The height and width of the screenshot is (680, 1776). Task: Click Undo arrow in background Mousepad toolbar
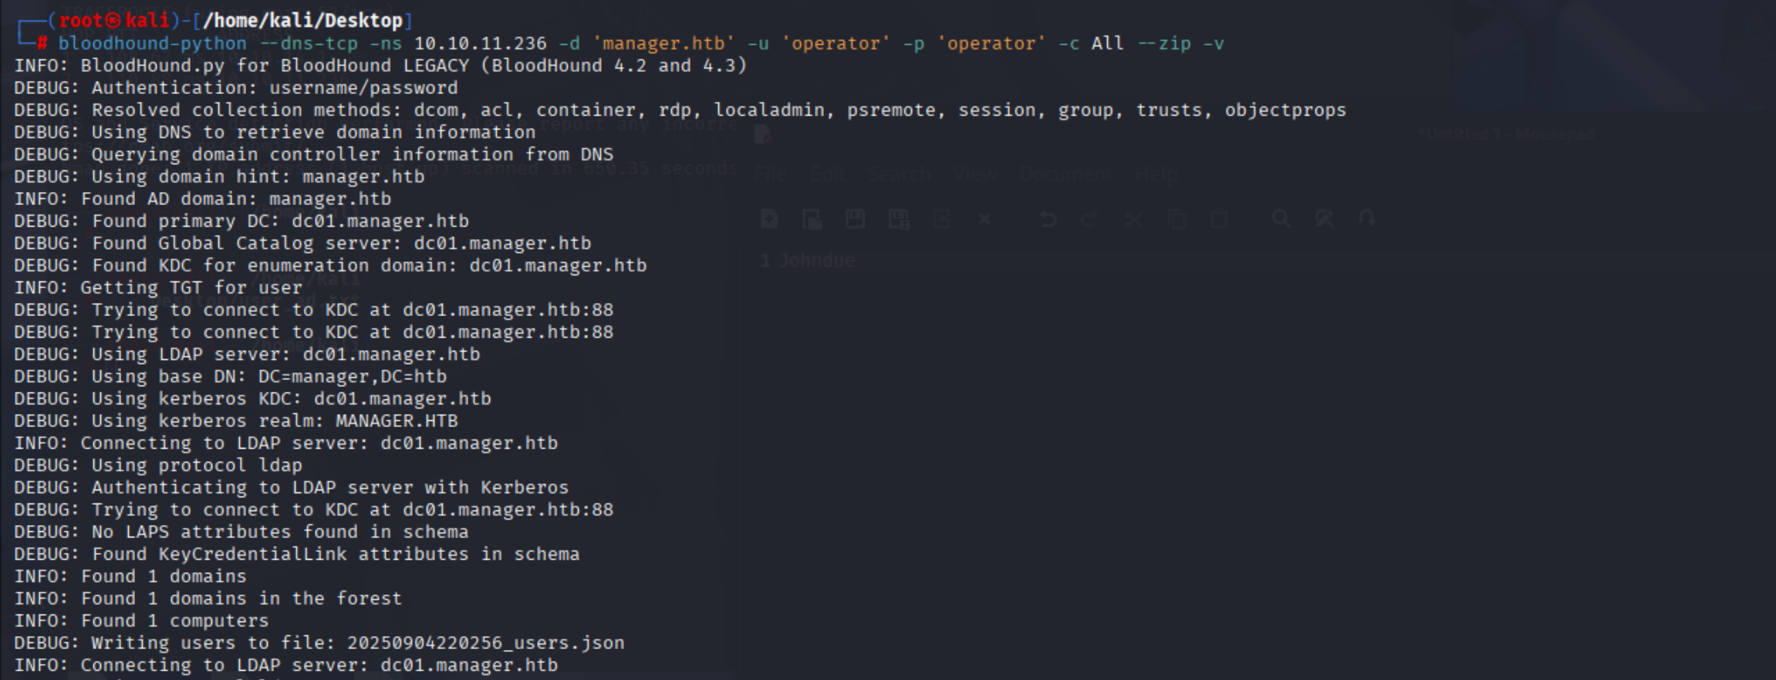pos(1048,220)
